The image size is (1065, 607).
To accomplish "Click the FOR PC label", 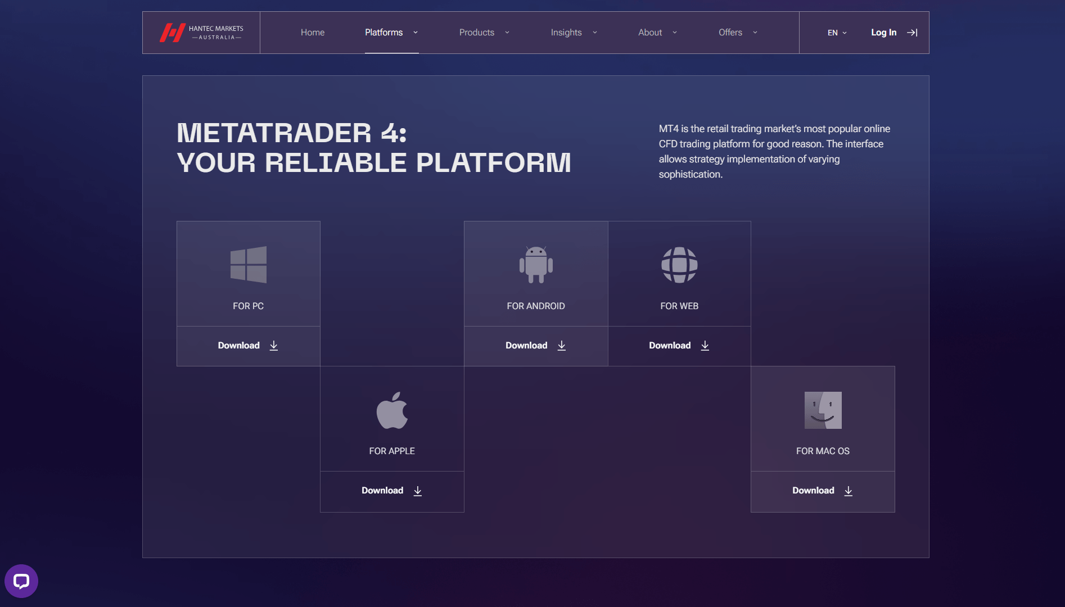I will pyautogui.click(x=249, y=306).
